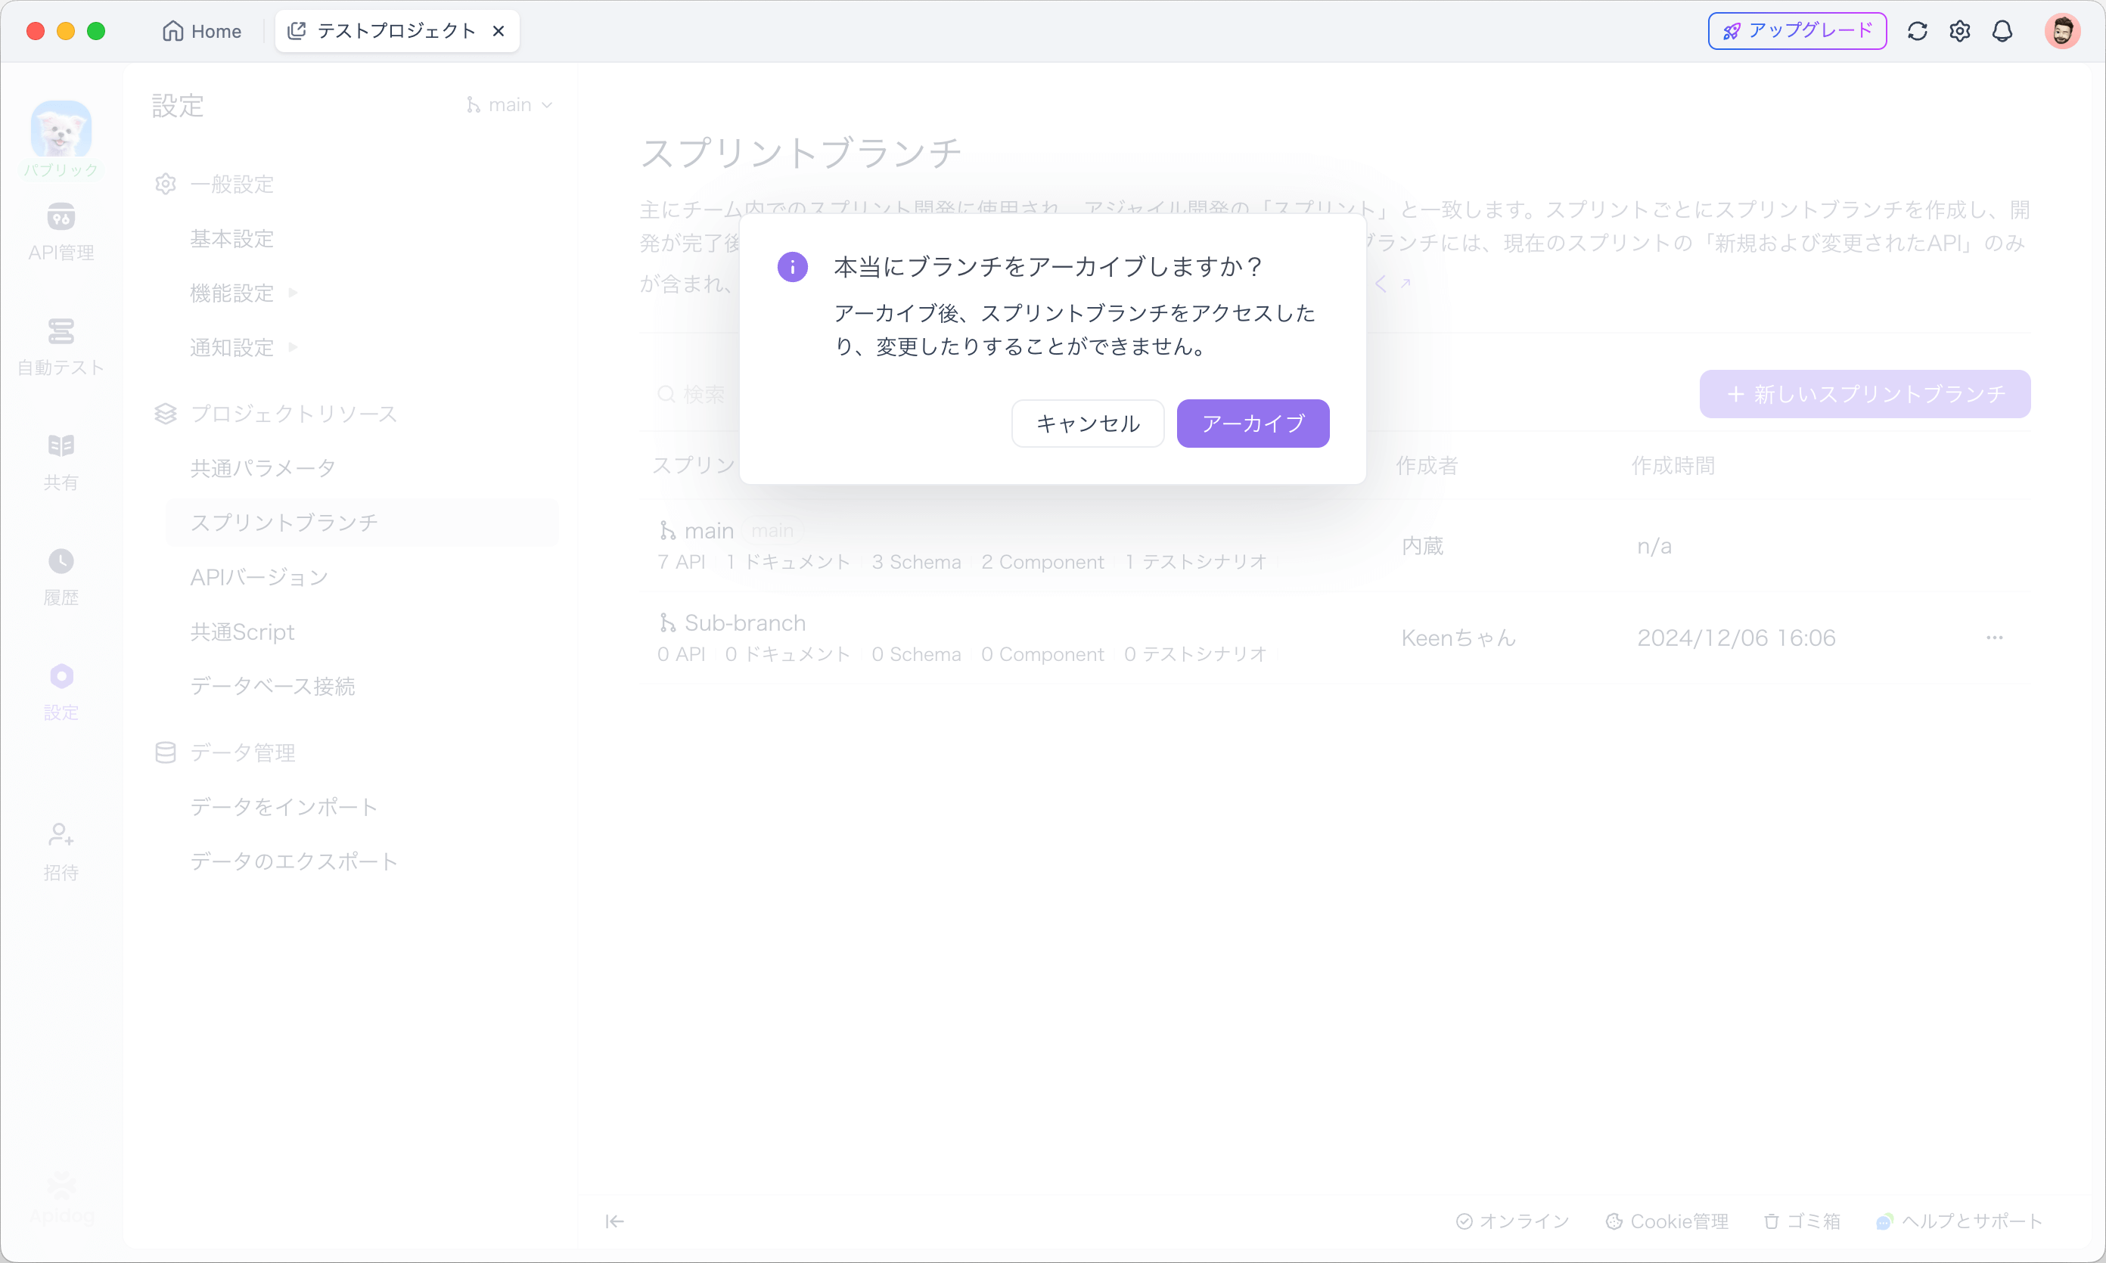Open Cookie管理 in the status bar
Image resolution: width=2106 pixels, height=1263 pixels.
(1666, 1221)
